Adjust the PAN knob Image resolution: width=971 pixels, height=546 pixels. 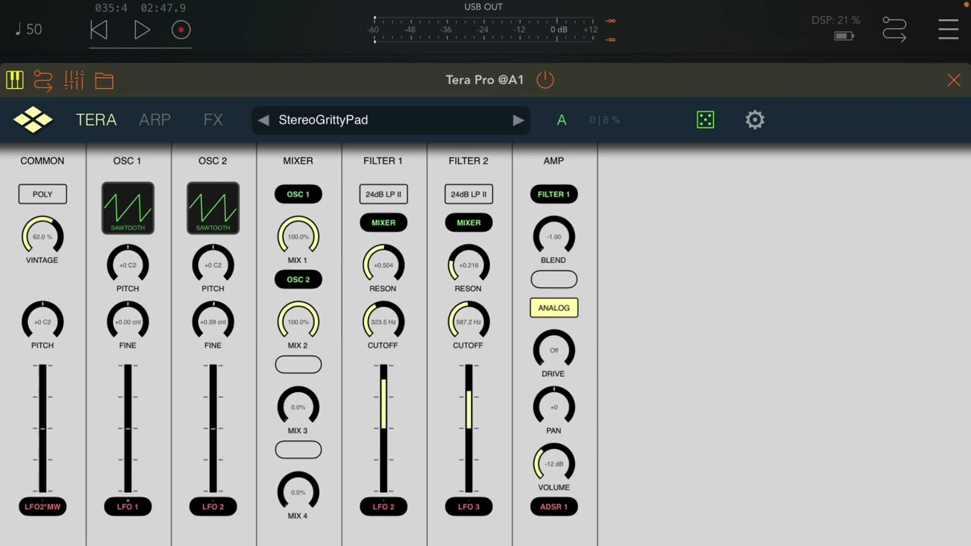tap(554, 407)
